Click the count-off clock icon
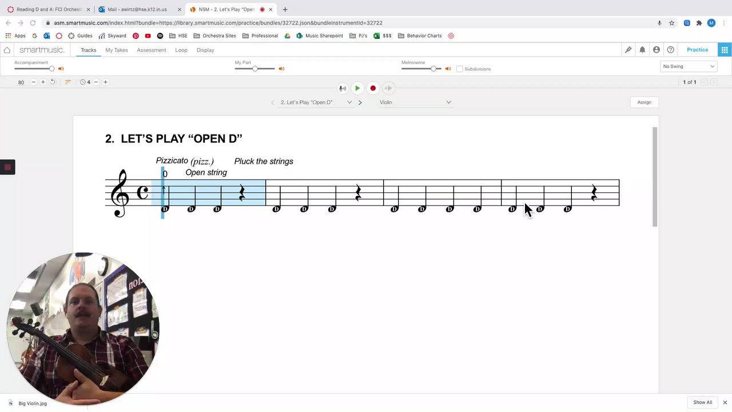This screenshot has width=732, height=412. coord(82,82)
